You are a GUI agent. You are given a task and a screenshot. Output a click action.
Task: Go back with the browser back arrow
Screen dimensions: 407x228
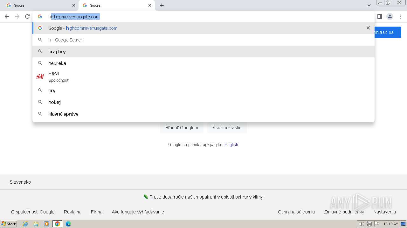[7, 16]
